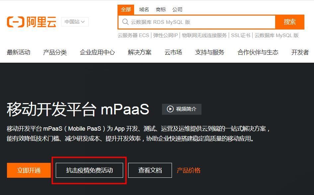Screen dimensions: 314x195
Task: Open the 产品价格 link
Action: coord(189,170)
